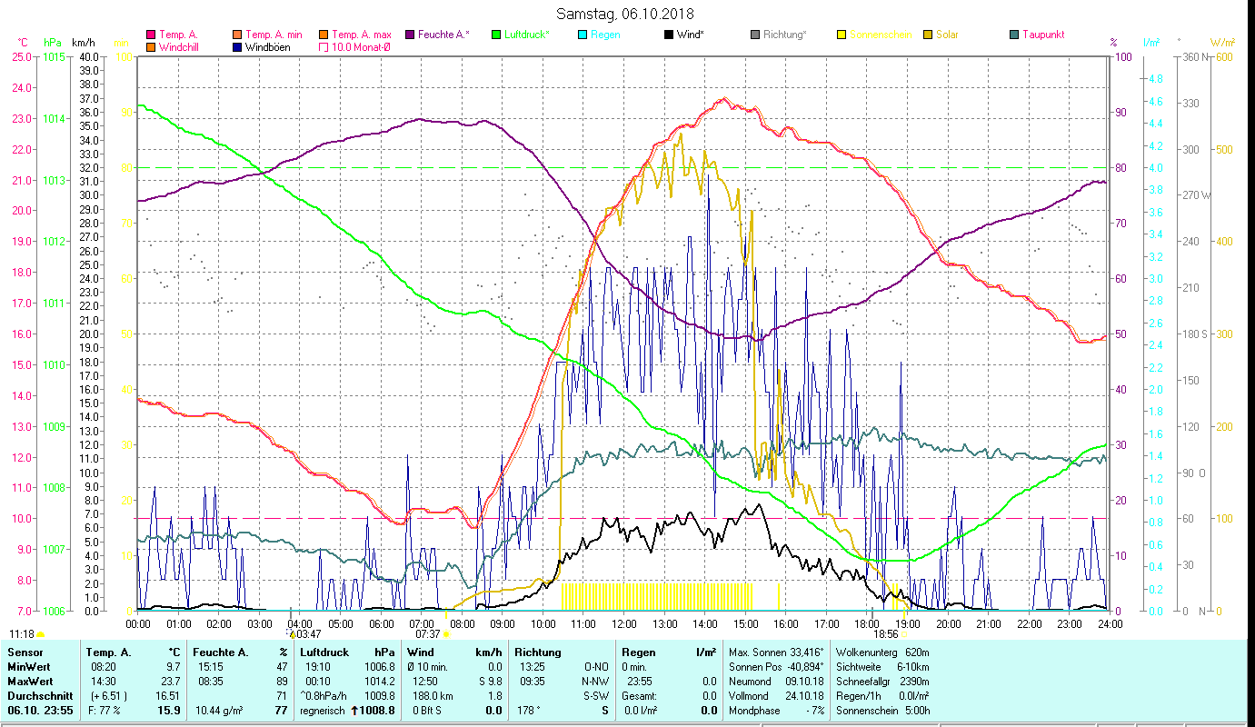
Task: Click the Taupunkt legend color square
Action: (1014, 35)
